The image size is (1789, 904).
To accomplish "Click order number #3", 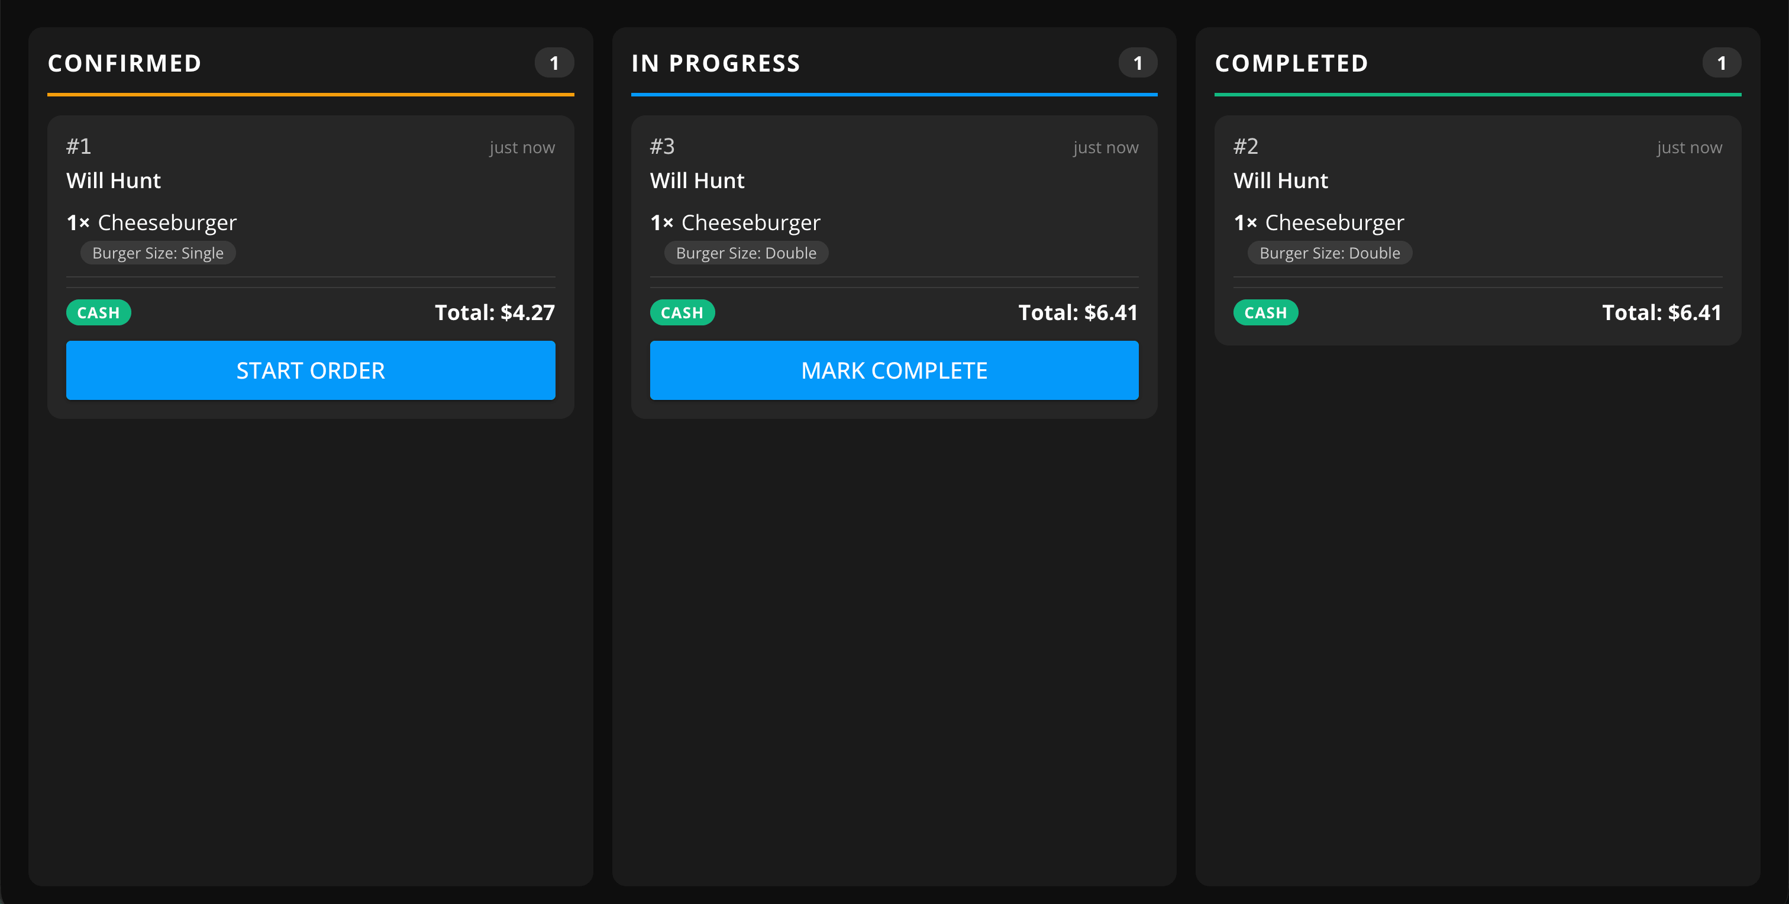I will pyautogui.click(x=663, y=147).
